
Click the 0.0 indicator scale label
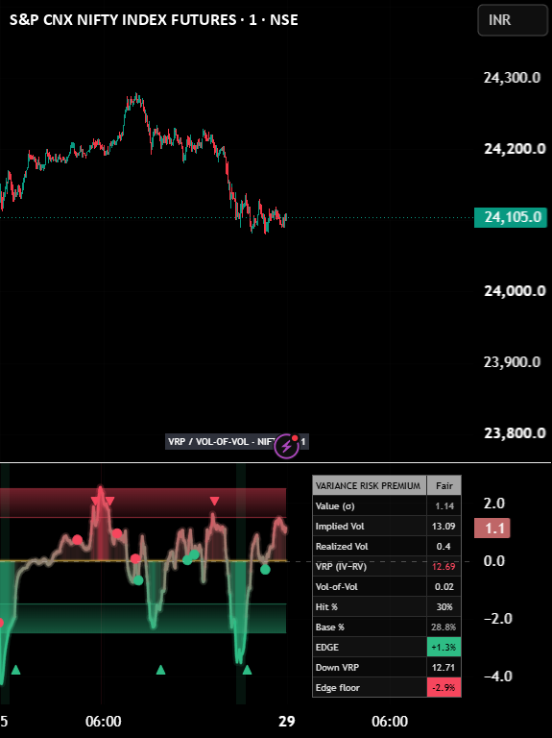click(x=494, y=561)
